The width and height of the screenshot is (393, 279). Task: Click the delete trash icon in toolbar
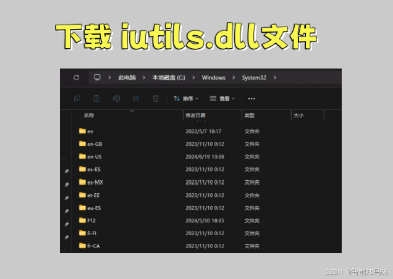click(x=156, y=98)
